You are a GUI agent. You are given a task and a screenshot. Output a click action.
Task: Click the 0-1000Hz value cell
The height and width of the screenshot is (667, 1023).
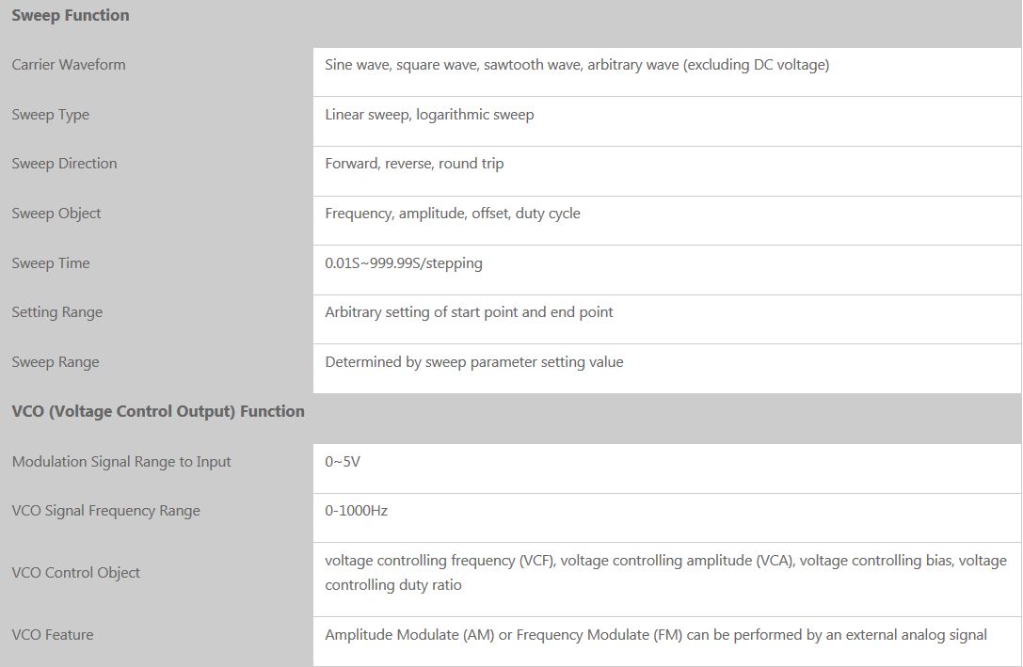click(x=357, y=511)
